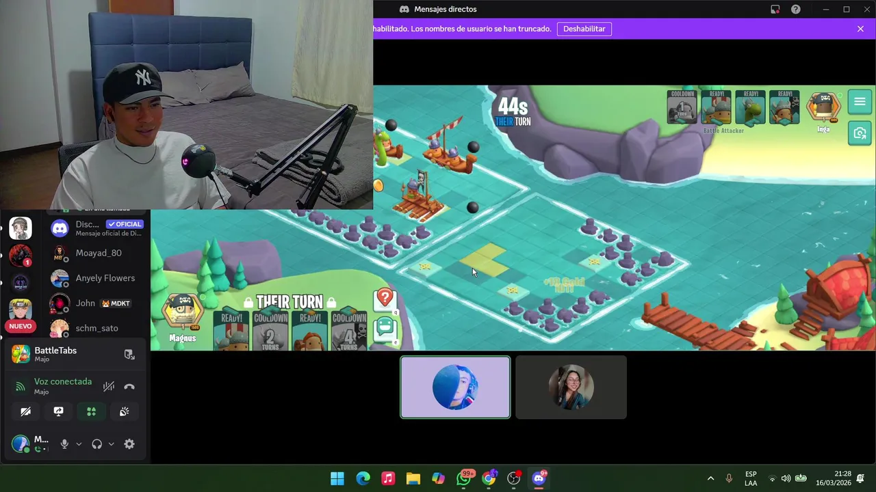This screenshot has height=492, width=876.
Task: Open the green in-game chat button
Action: point(385,328)
